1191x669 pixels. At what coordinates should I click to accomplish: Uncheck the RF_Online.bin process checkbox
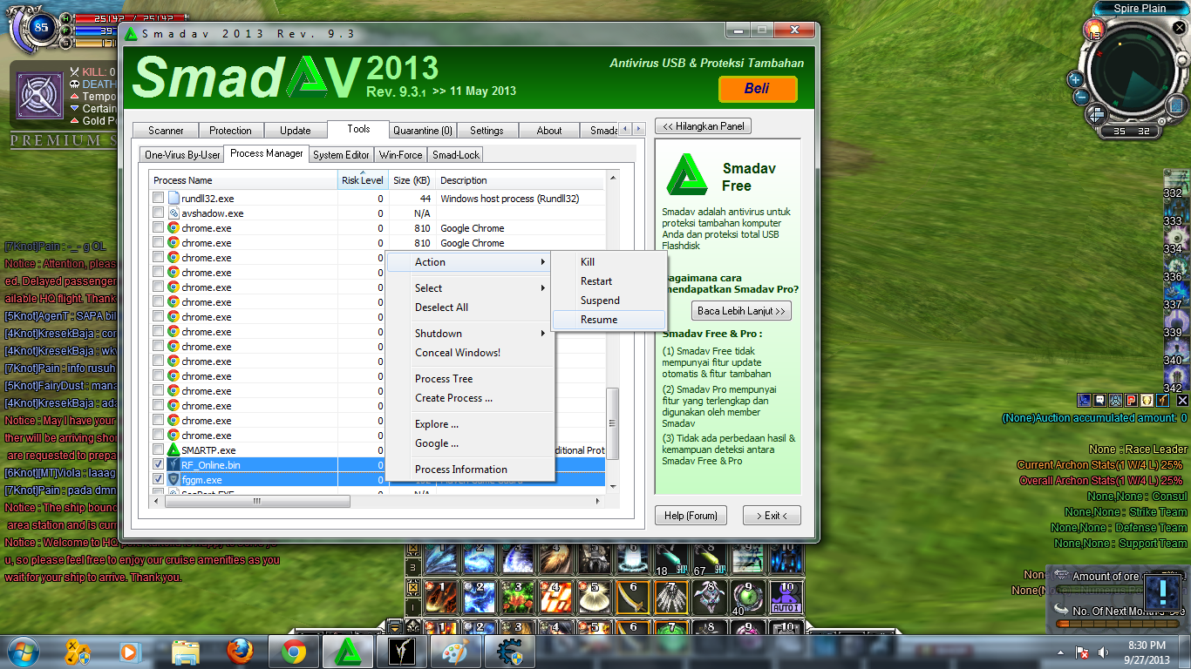tap(158, 464)
